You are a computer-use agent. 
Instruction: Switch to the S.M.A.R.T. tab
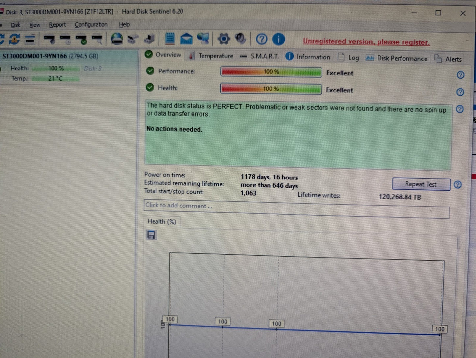(259, 56)
